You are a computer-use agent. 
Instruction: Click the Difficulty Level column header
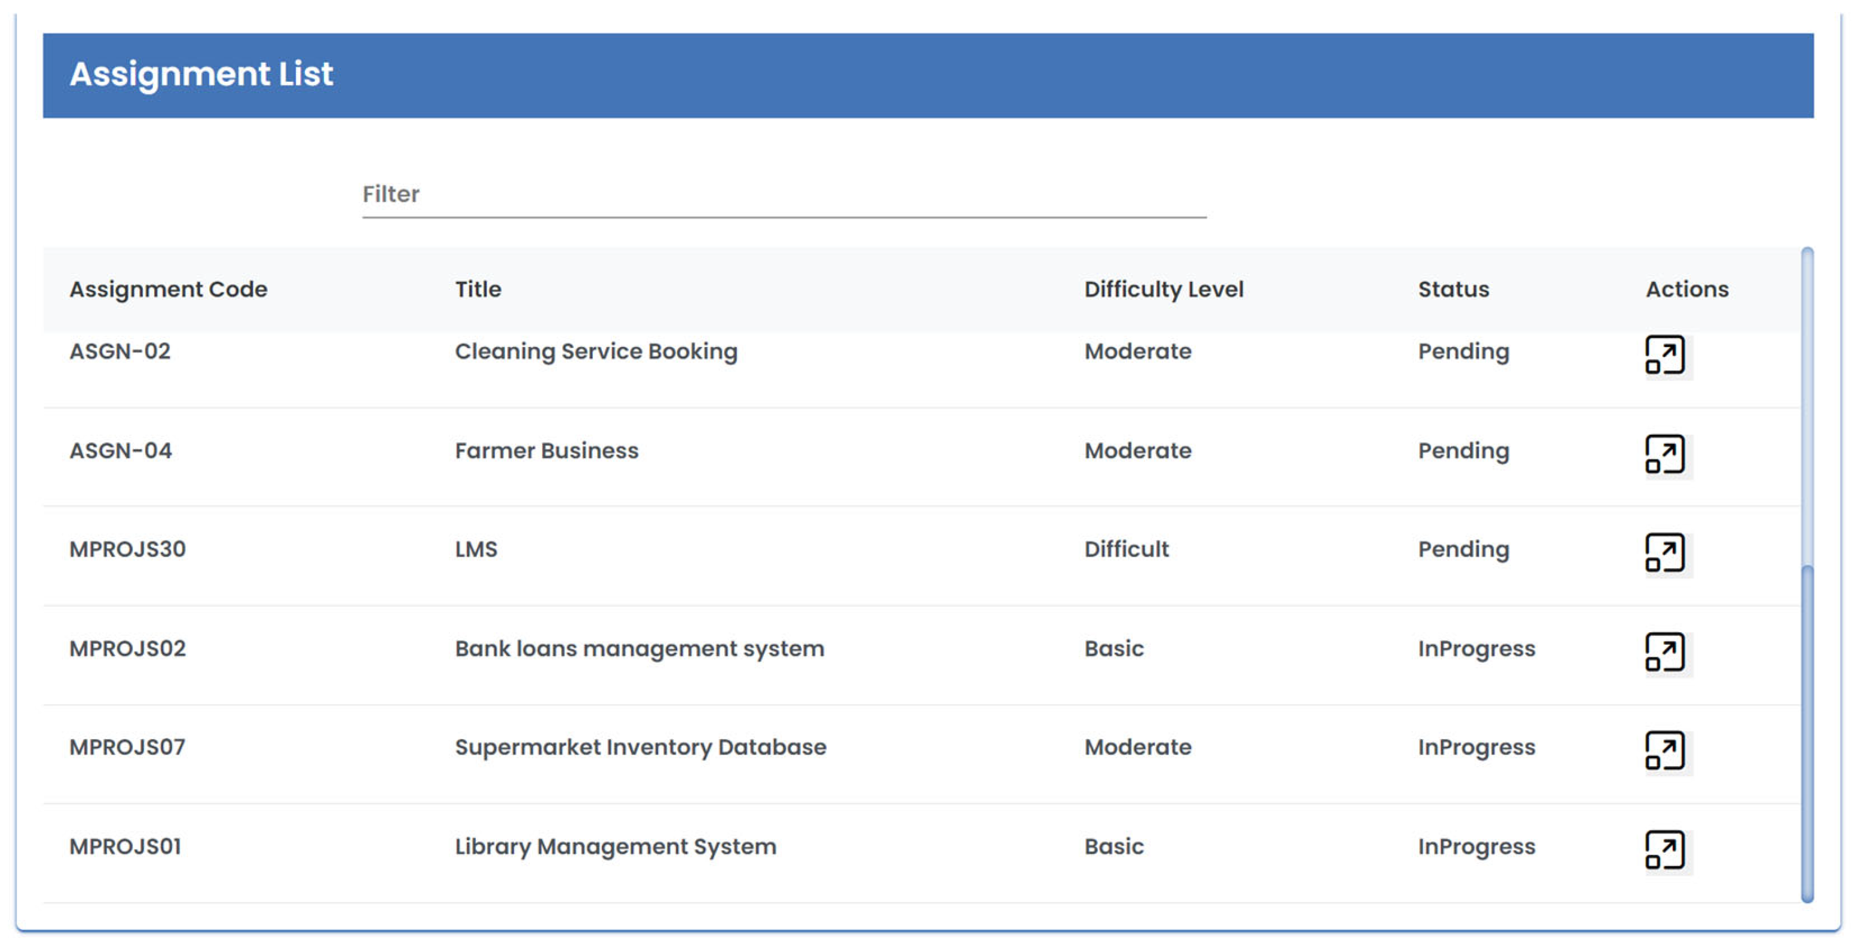tap(1163, 289)
